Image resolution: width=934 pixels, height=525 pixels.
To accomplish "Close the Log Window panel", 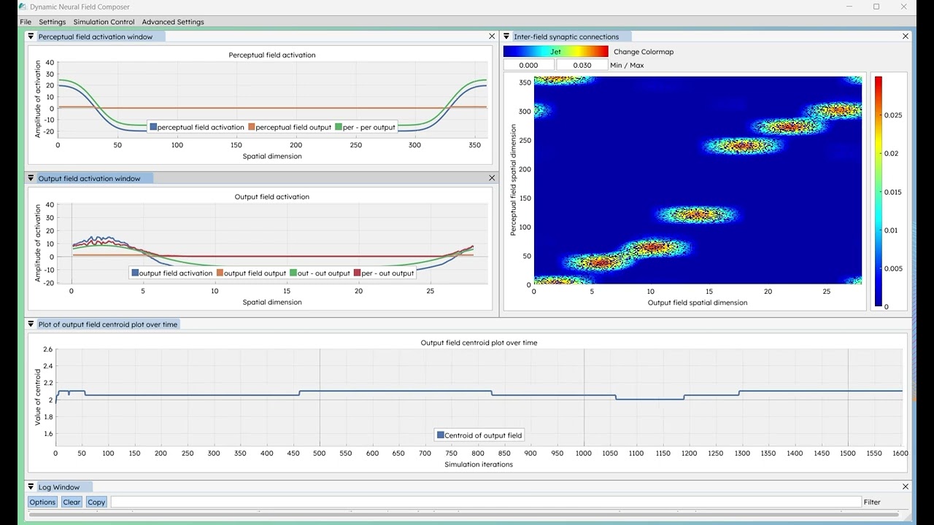I will [906, 486].
